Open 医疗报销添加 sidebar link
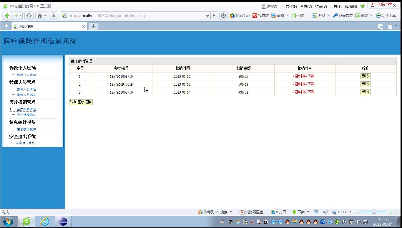 [x=26, y=115]
